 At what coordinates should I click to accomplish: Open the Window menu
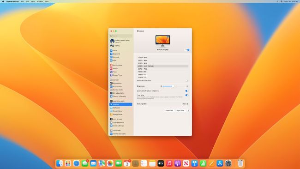click(40, 1)
